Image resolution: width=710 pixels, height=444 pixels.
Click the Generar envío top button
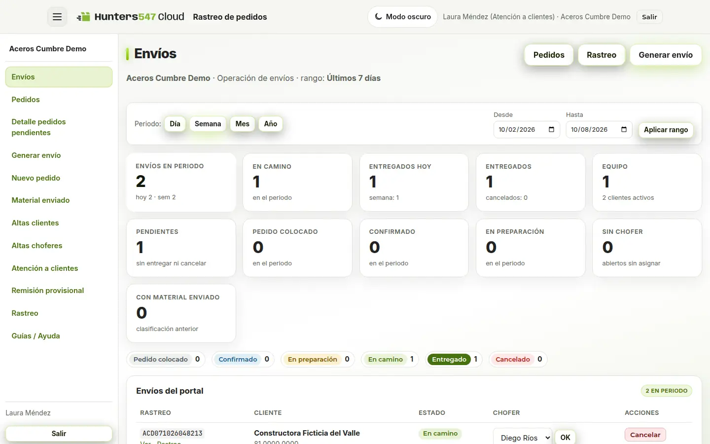pos(666,55)
